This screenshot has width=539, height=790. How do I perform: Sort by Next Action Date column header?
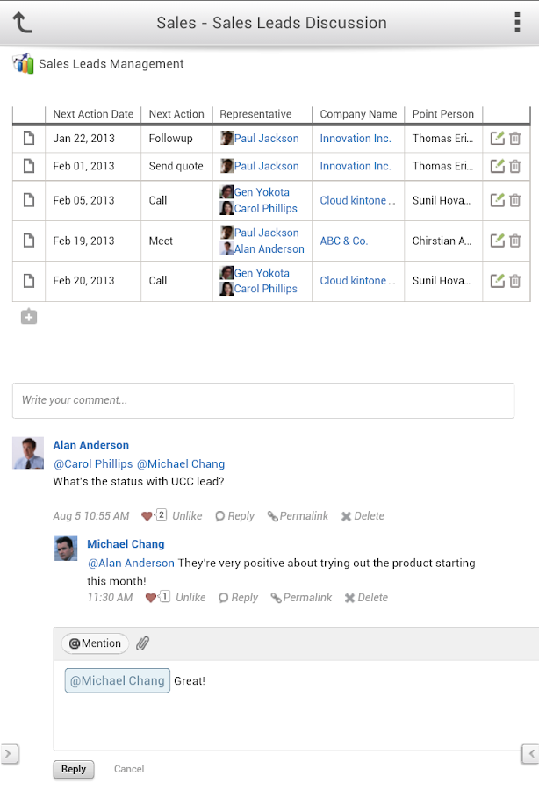[93, 114]
